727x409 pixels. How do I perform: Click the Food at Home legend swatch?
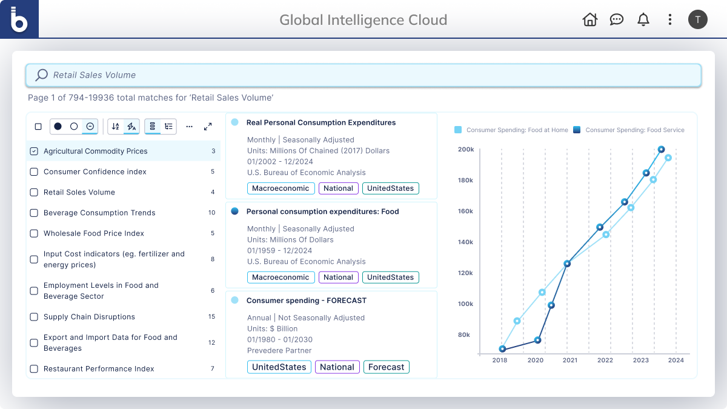coord(458,130)
